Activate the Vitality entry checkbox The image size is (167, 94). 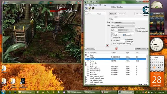point(88,57)
